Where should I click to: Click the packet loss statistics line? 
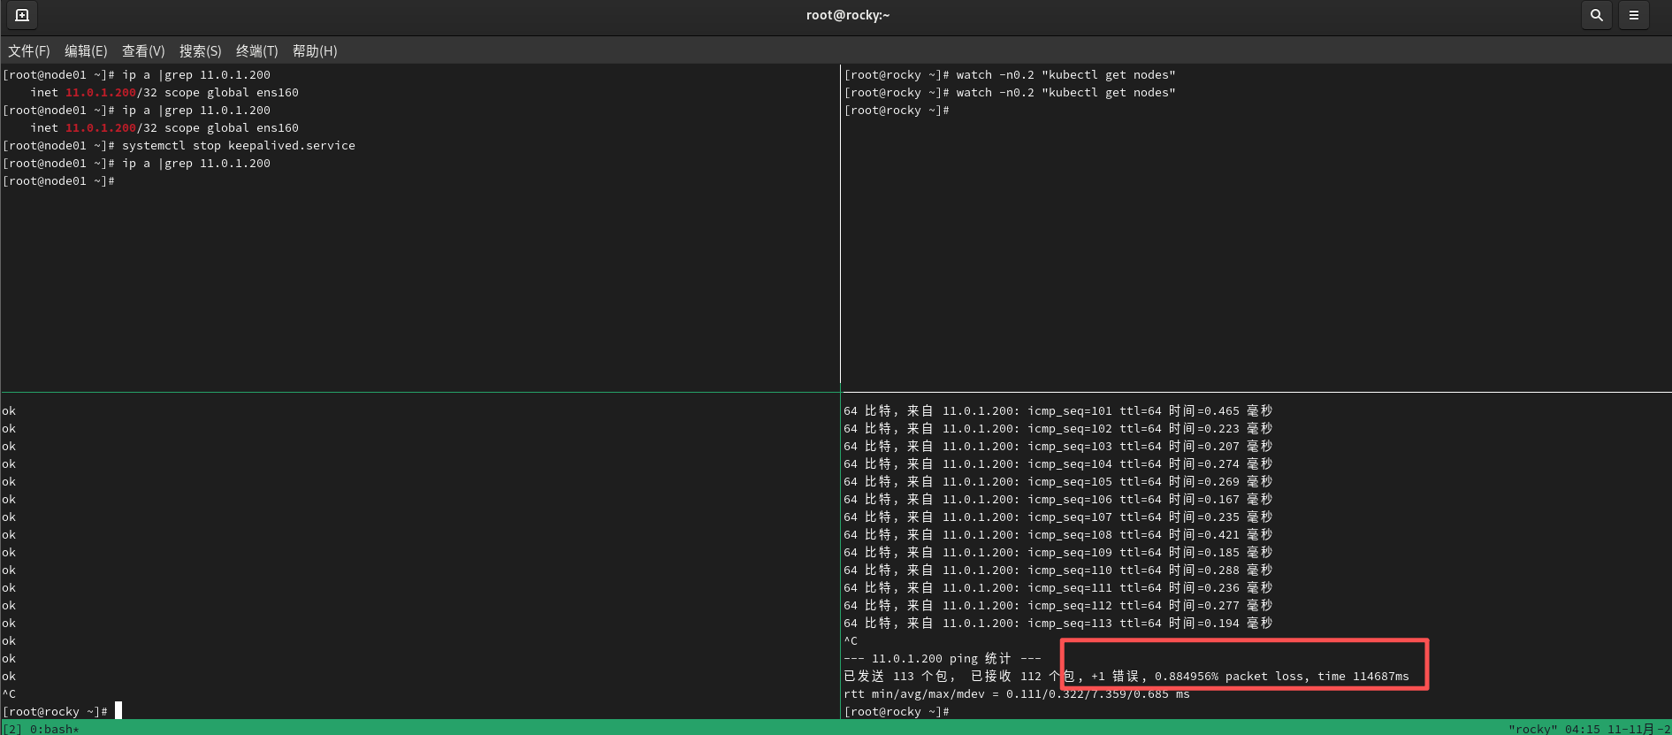point(1126,677)
